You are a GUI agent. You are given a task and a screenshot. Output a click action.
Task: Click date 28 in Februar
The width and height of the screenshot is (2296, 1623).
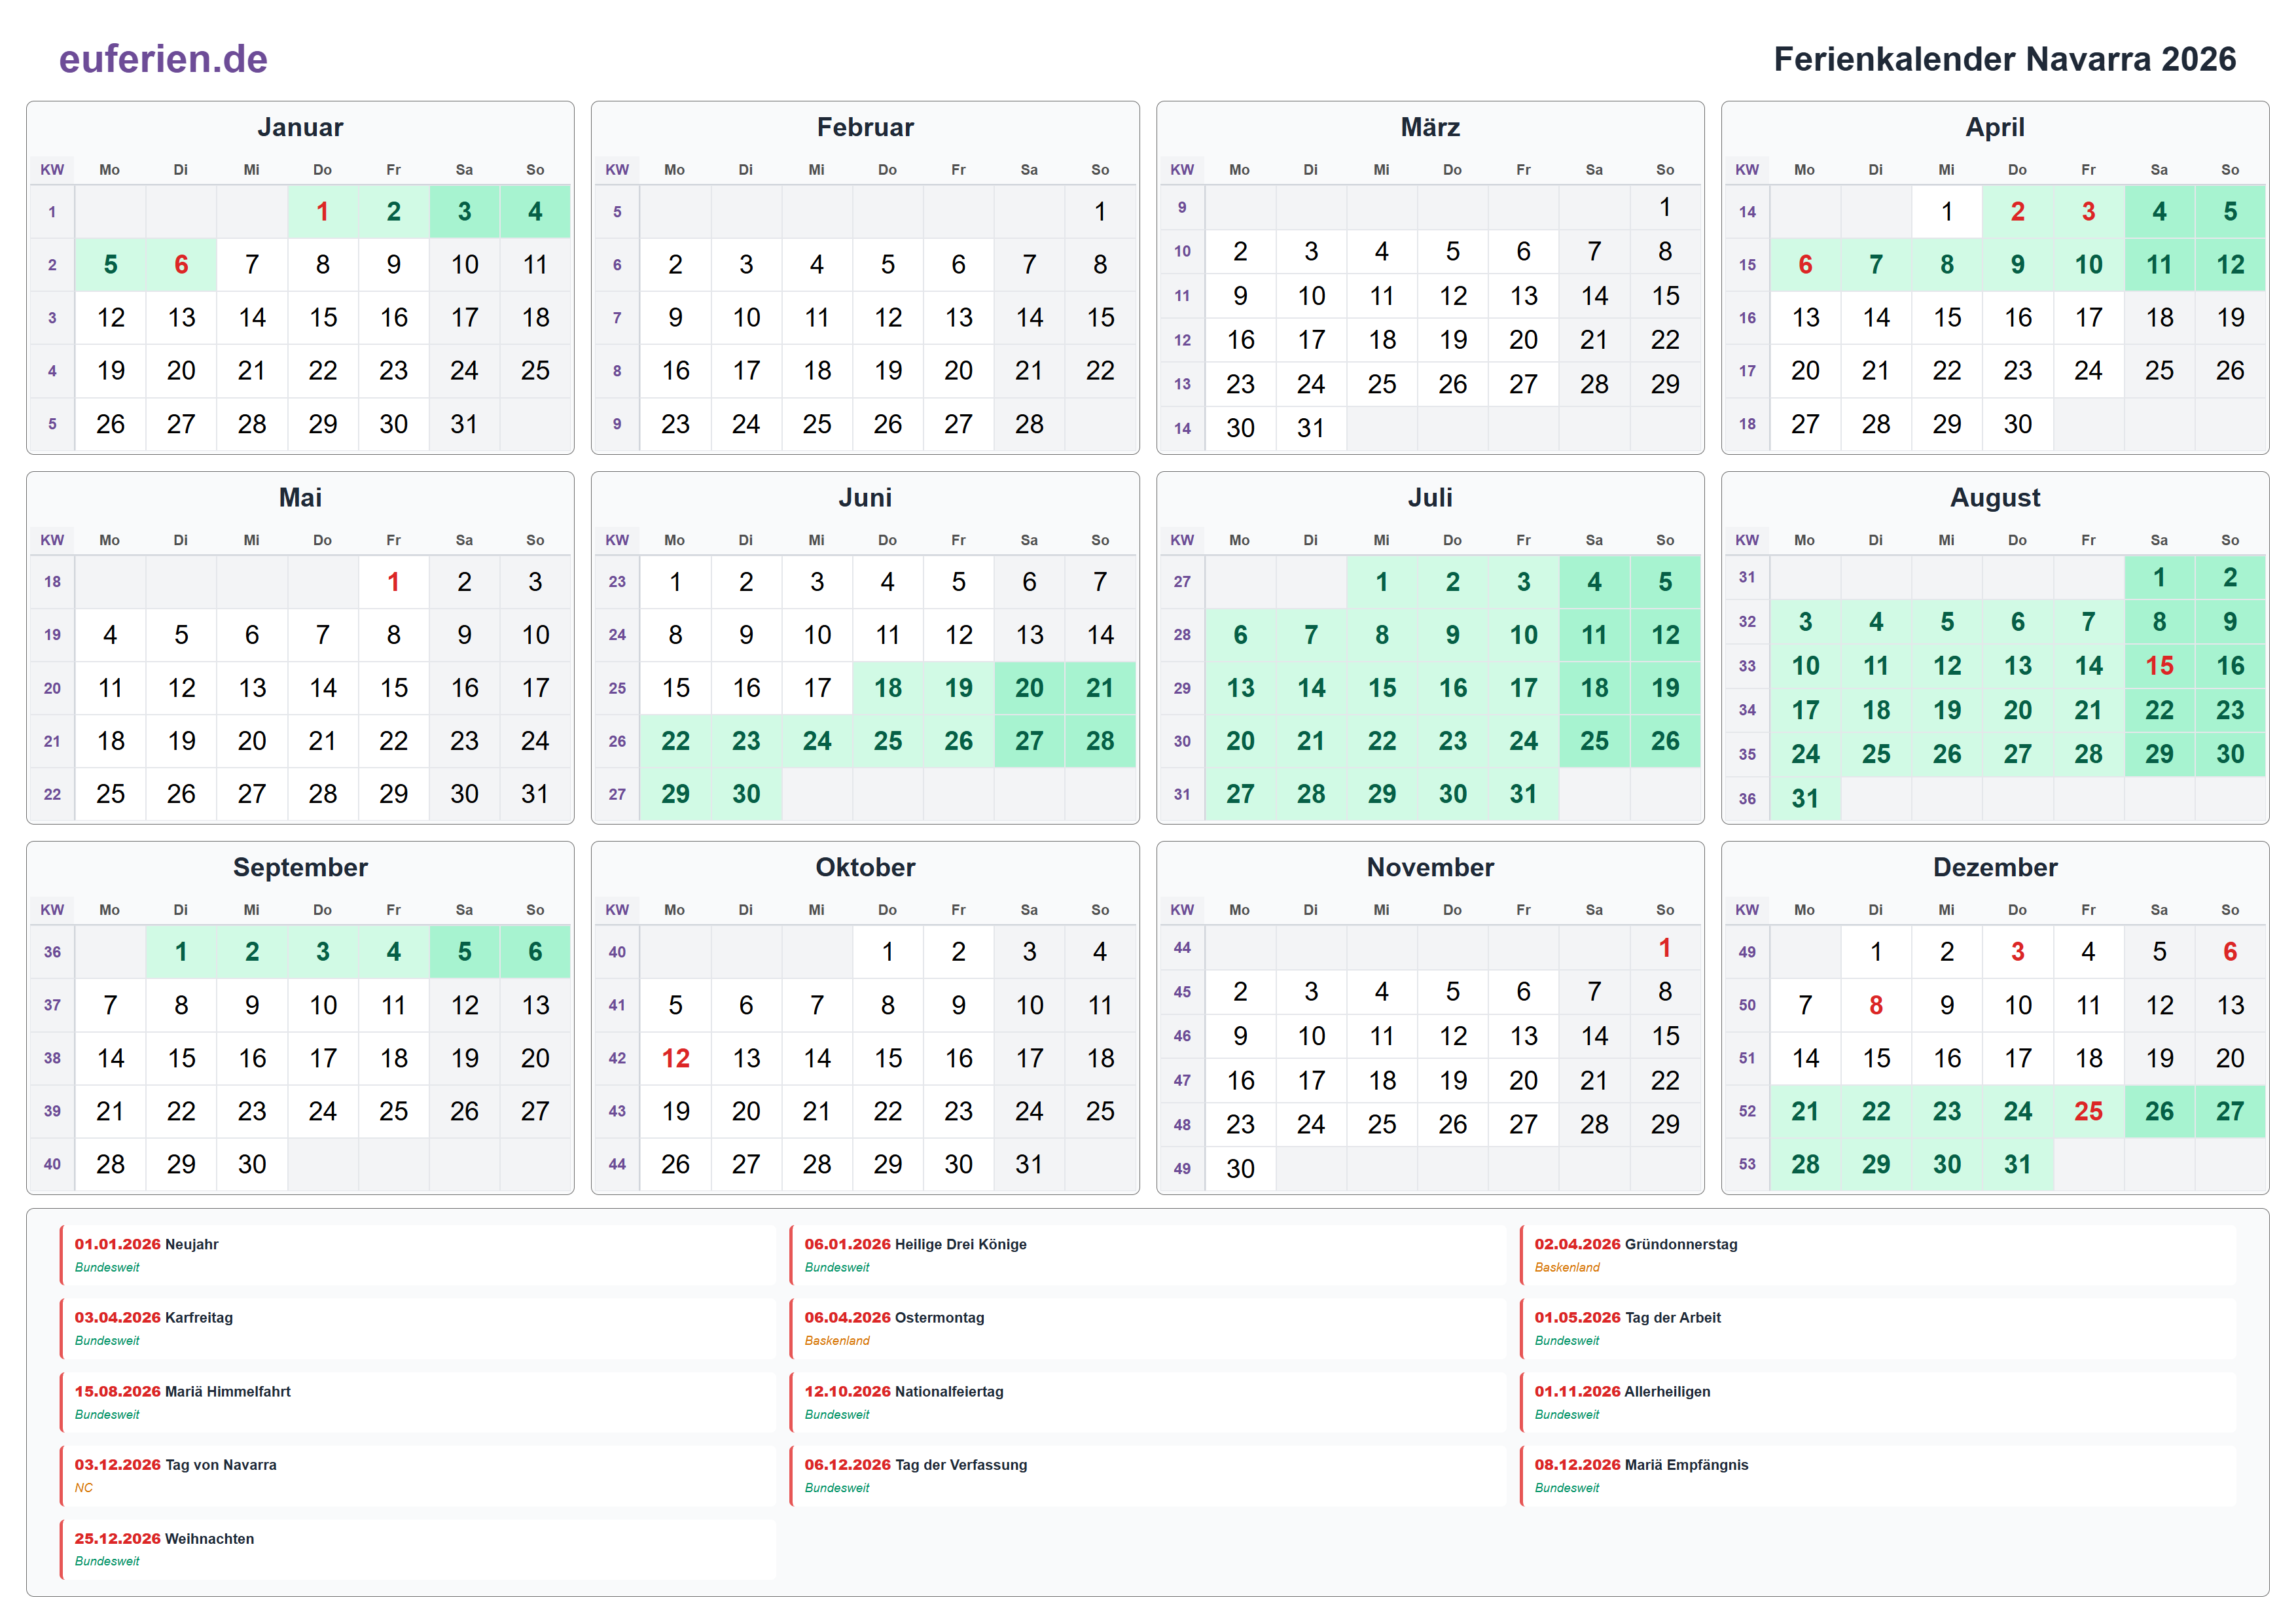tap(1029, 424)
